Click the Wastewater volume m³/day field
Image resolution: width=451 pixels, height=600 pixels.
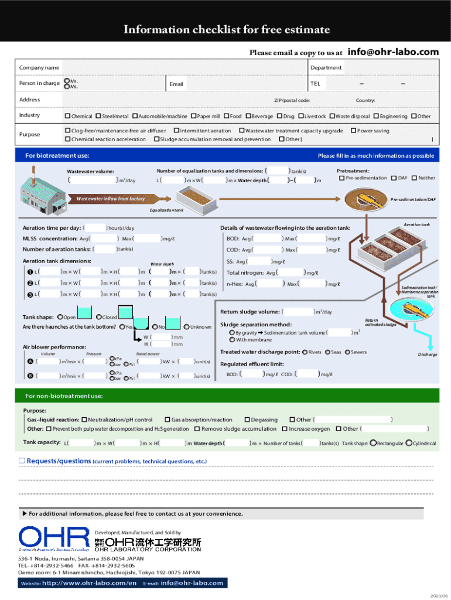[93, 180]
